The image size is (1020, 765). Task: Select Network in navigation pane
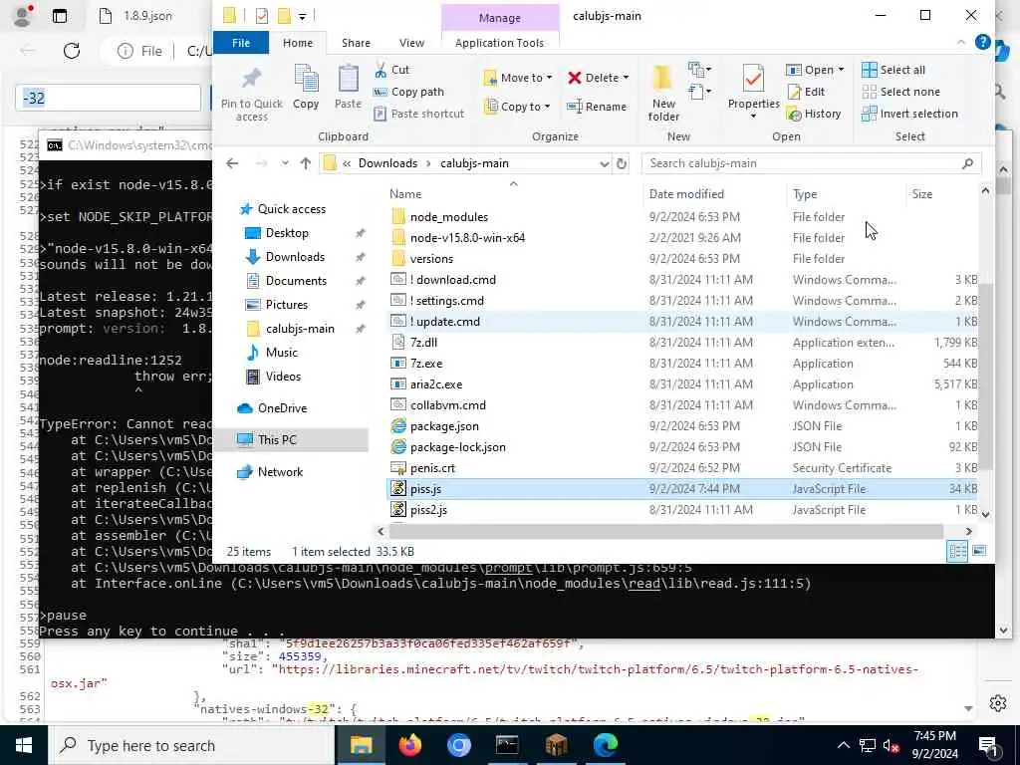pyautogui.click(x=280, y=471)
